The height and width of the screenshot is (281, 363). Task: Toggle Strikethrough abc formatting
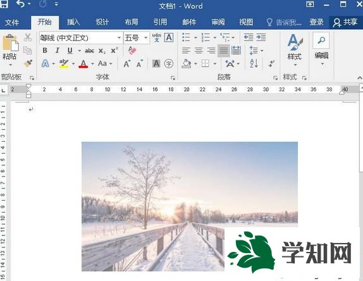(x=89, y=51)
